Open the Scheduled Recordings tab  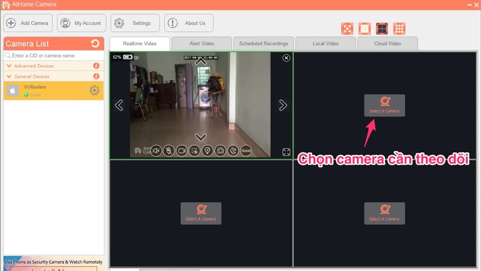pyautogui.click(x=263, y=44)
